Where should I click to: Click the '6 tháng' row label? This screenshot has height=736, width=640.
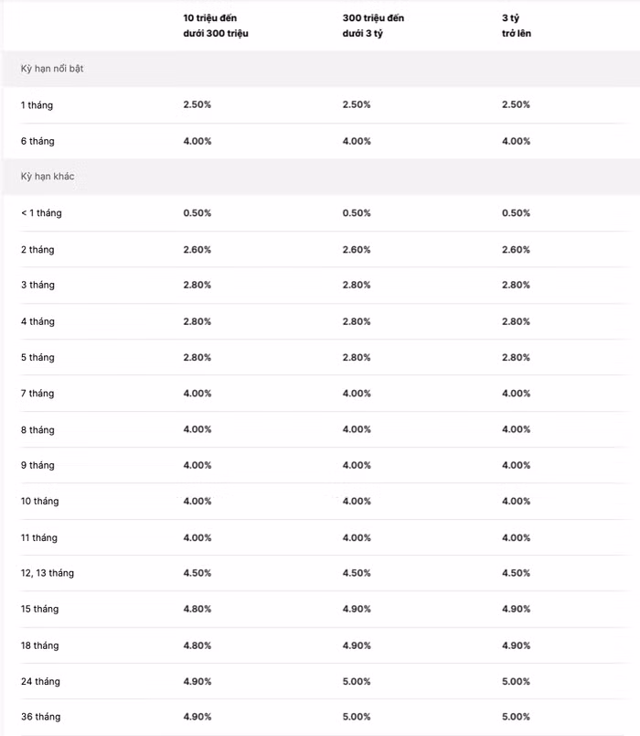click(37, 141)
